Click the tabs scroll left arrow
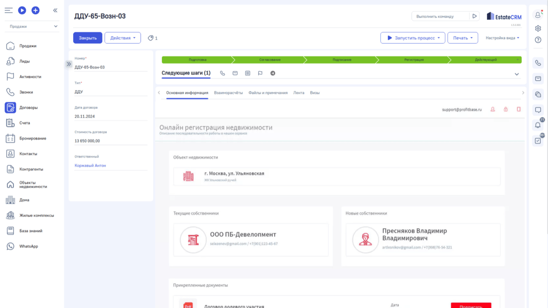 tap(159, 93)
